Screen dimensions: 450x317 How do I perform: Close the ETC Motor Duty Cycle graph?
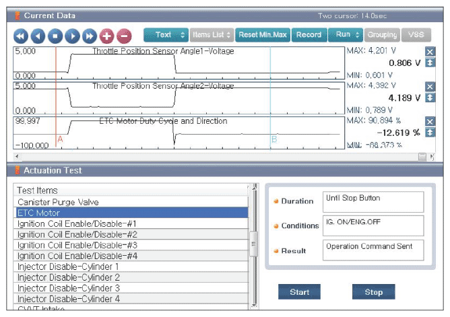point(430,122)
